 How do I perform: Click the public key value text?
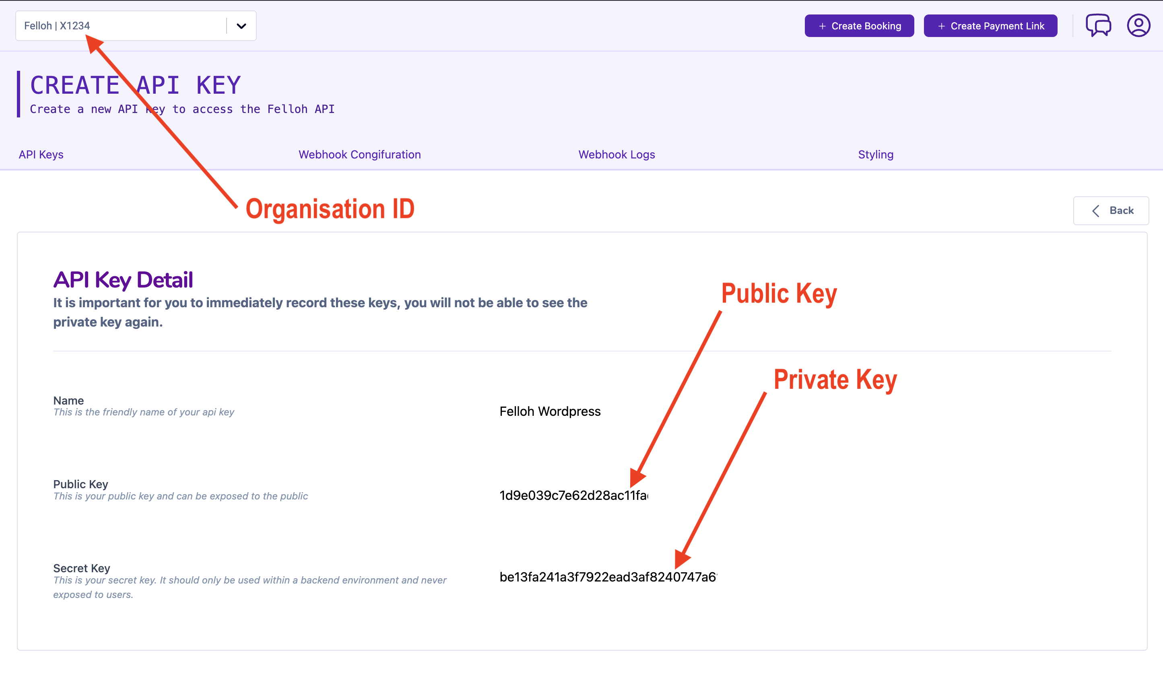pos(573,495)
